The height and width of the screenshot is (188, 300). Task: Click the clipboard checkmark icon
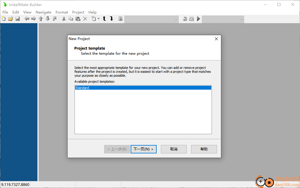pos(185,19)
